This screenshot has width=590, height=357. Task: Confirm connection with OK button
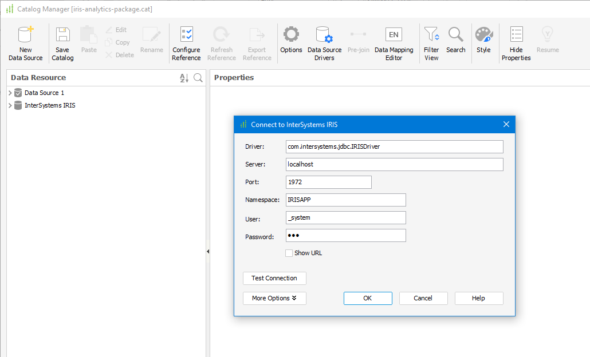368,298
